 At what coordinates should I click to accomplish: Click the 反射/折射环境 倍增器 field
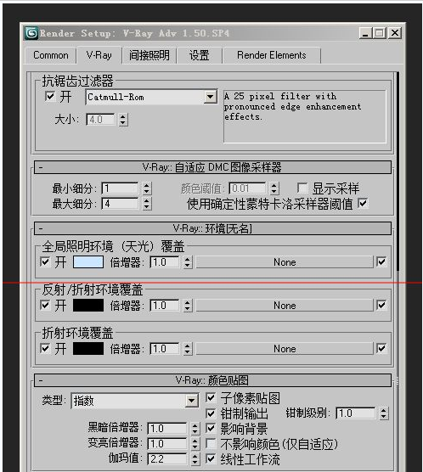point(165,306)
